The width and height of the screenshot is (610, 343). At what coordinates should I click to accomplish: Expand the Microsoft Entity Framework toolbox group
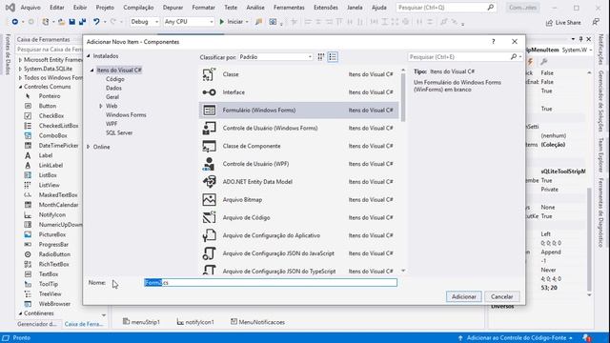[x=20, y=60]
